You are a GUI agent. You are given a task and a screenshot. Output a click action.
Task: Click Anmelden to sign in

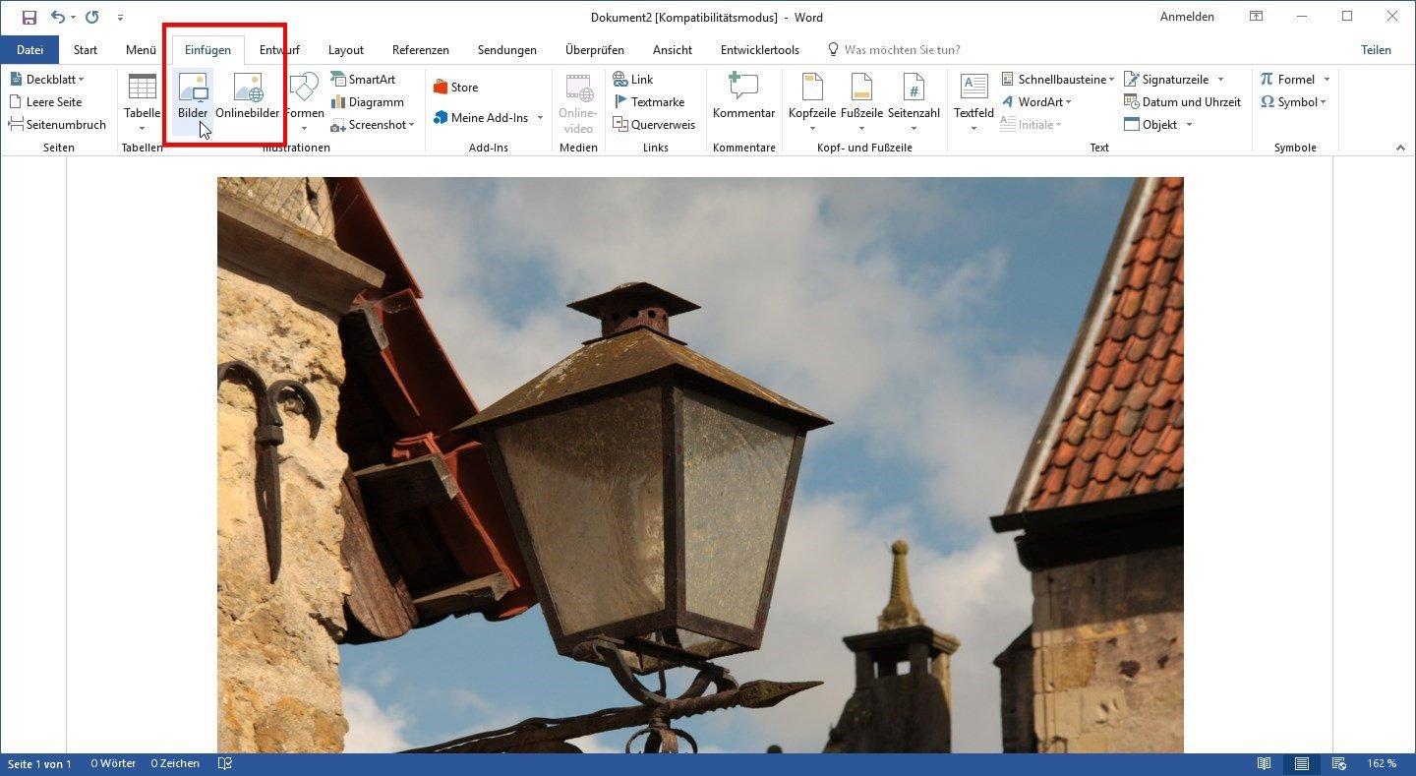1187,17
